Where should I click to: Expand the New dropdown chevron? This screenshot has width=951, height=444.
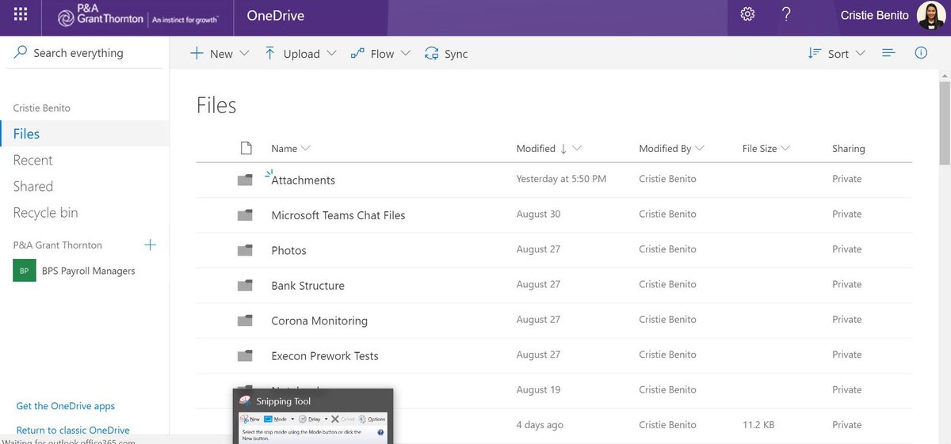244,53
